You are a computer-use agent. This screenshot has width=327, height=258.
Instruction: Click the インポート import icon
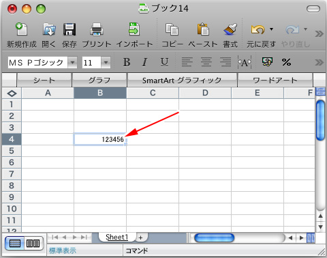click(x=134, y=29)
